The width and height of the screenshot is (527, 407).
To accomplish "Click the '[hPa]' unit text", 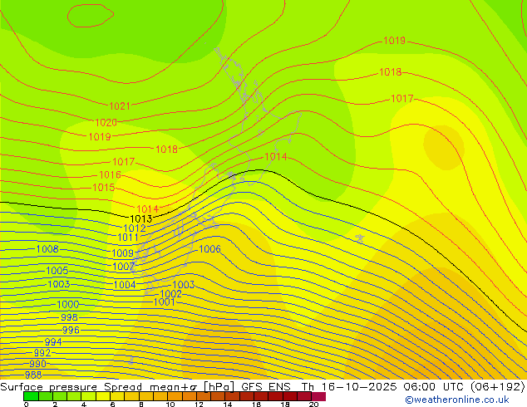I will point(219,387).
